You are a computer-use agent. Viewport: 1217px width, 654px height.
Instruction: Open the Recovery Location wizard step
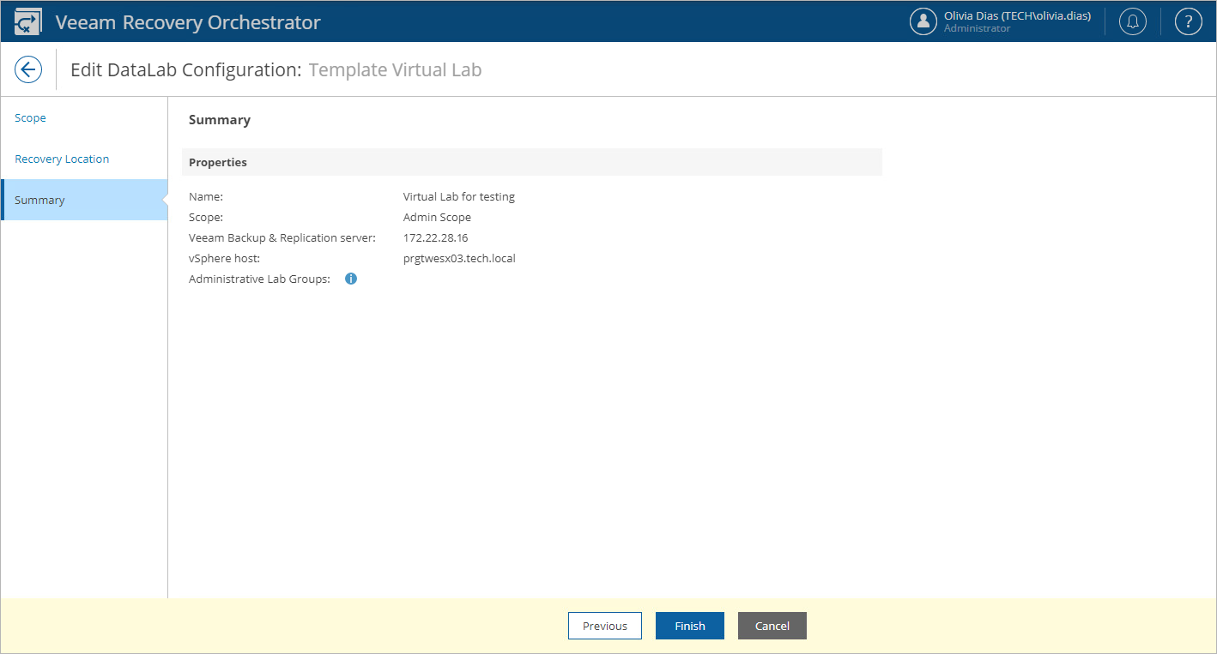click(84, 159)
